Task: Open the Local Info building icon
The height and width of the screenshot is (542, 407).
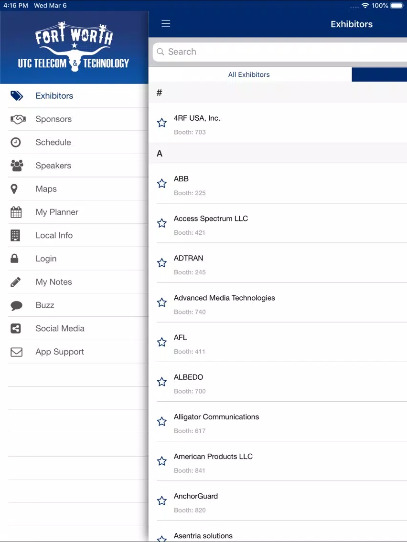Action: (15, 235)
